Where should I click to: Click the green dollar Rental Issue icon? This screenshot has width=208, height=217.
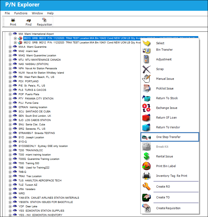pos(146,156)
